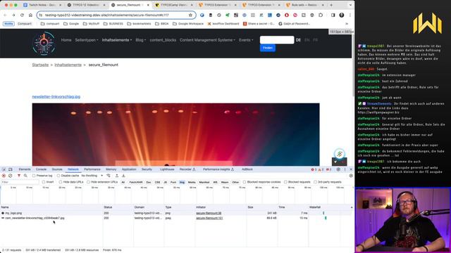
Task: Export HAR download icon
Action: point(123,176)
